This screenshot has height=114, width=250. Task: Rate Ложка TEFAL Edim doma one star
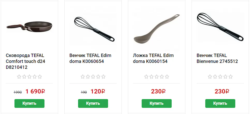(146, 77)
